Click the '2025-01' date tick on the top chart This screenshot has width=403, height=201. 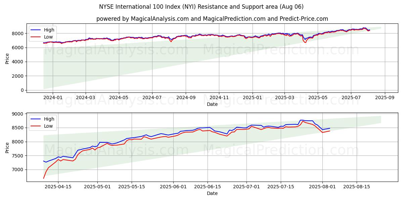[x=252, y=97]
